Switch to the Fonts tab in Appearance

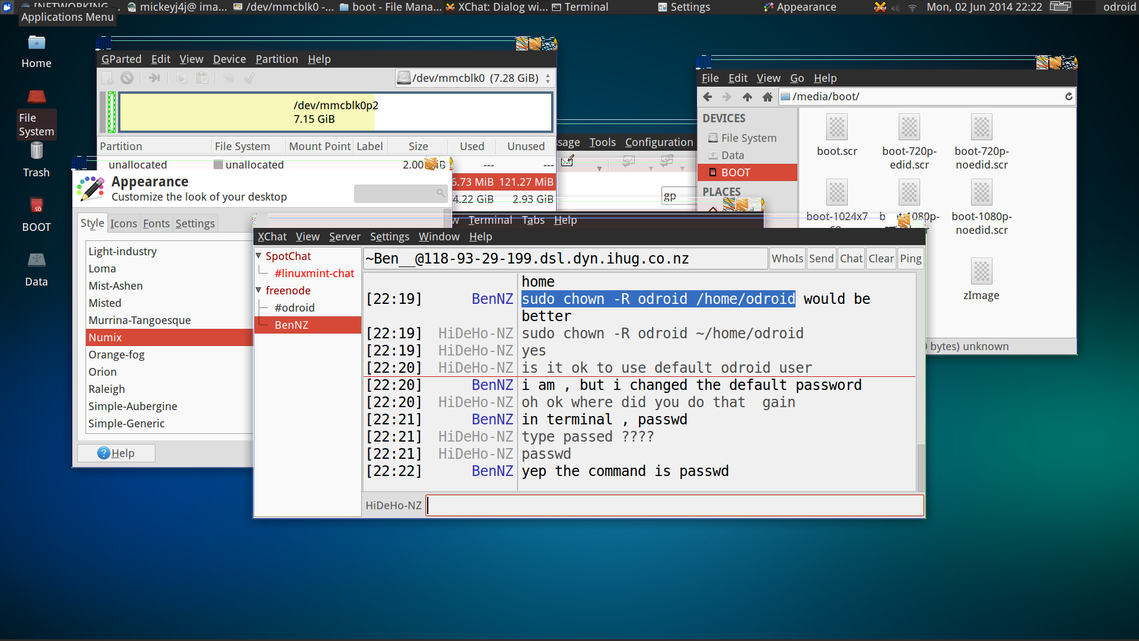click(156, 223)
